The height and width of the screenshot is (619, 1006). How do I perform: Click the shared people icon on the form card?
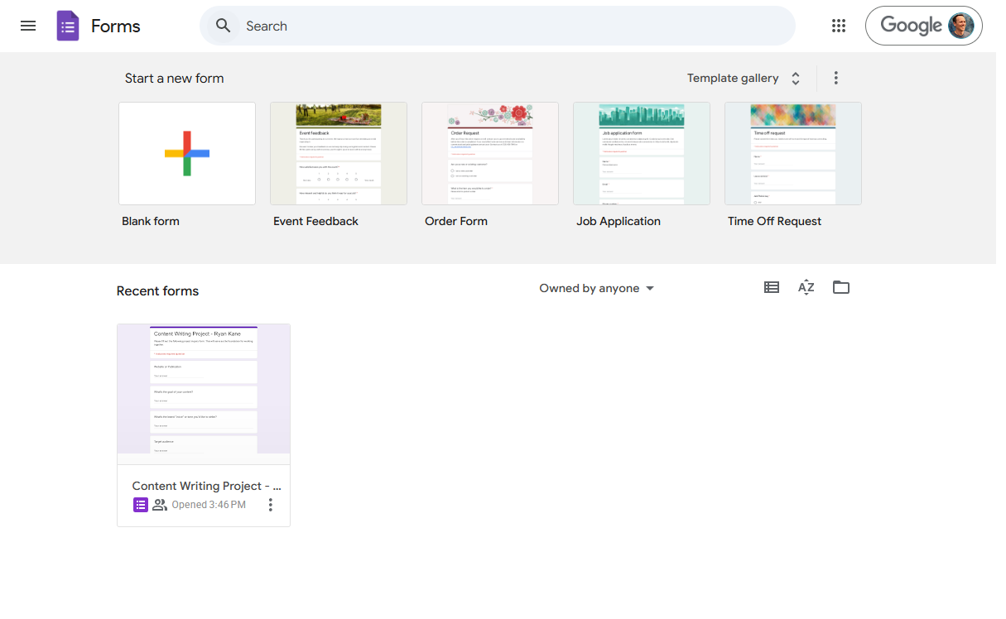pyautogui.click(x=160, y=504)
